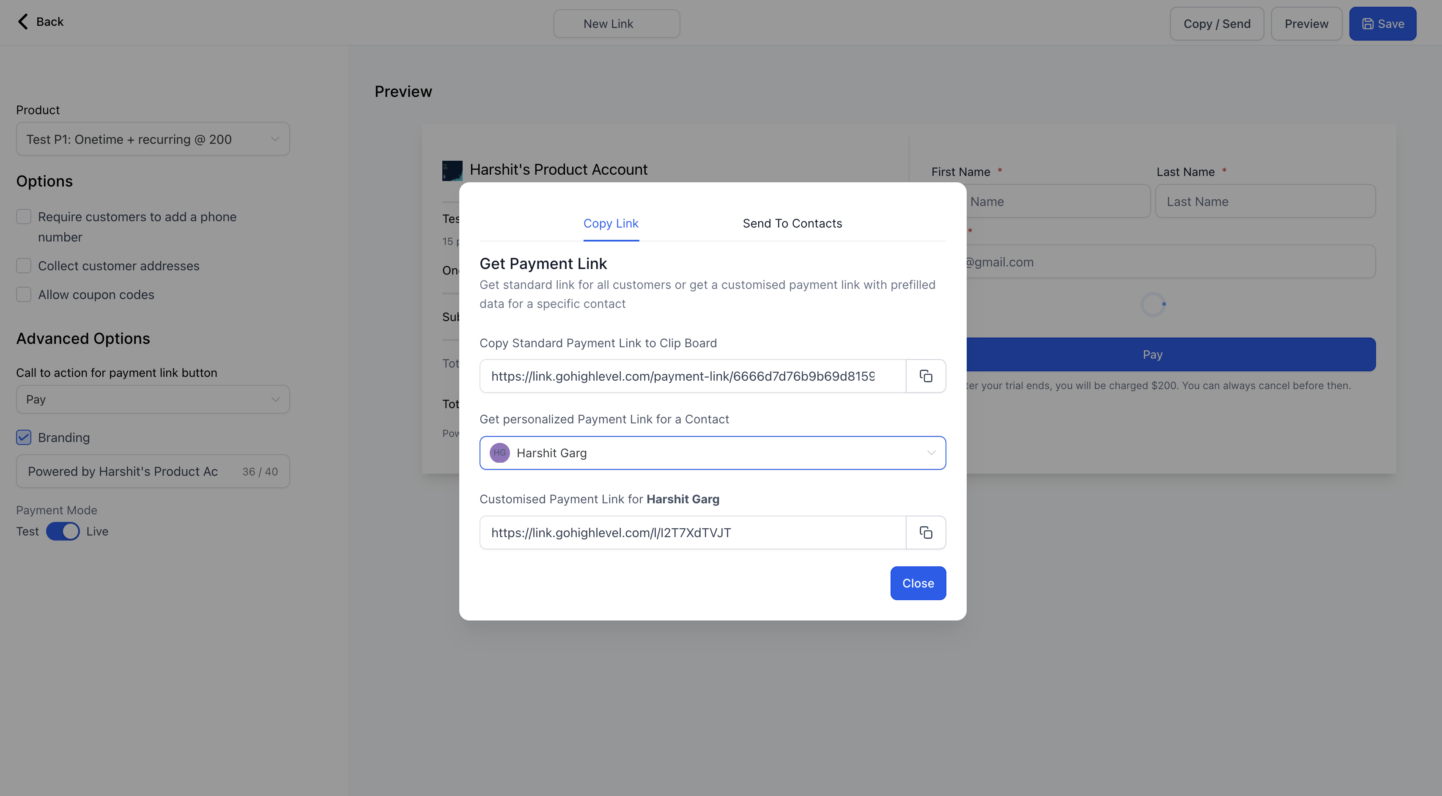Open the Product dropdown
Viewport: 1442px width, 796px height.
tap(152, 140)
